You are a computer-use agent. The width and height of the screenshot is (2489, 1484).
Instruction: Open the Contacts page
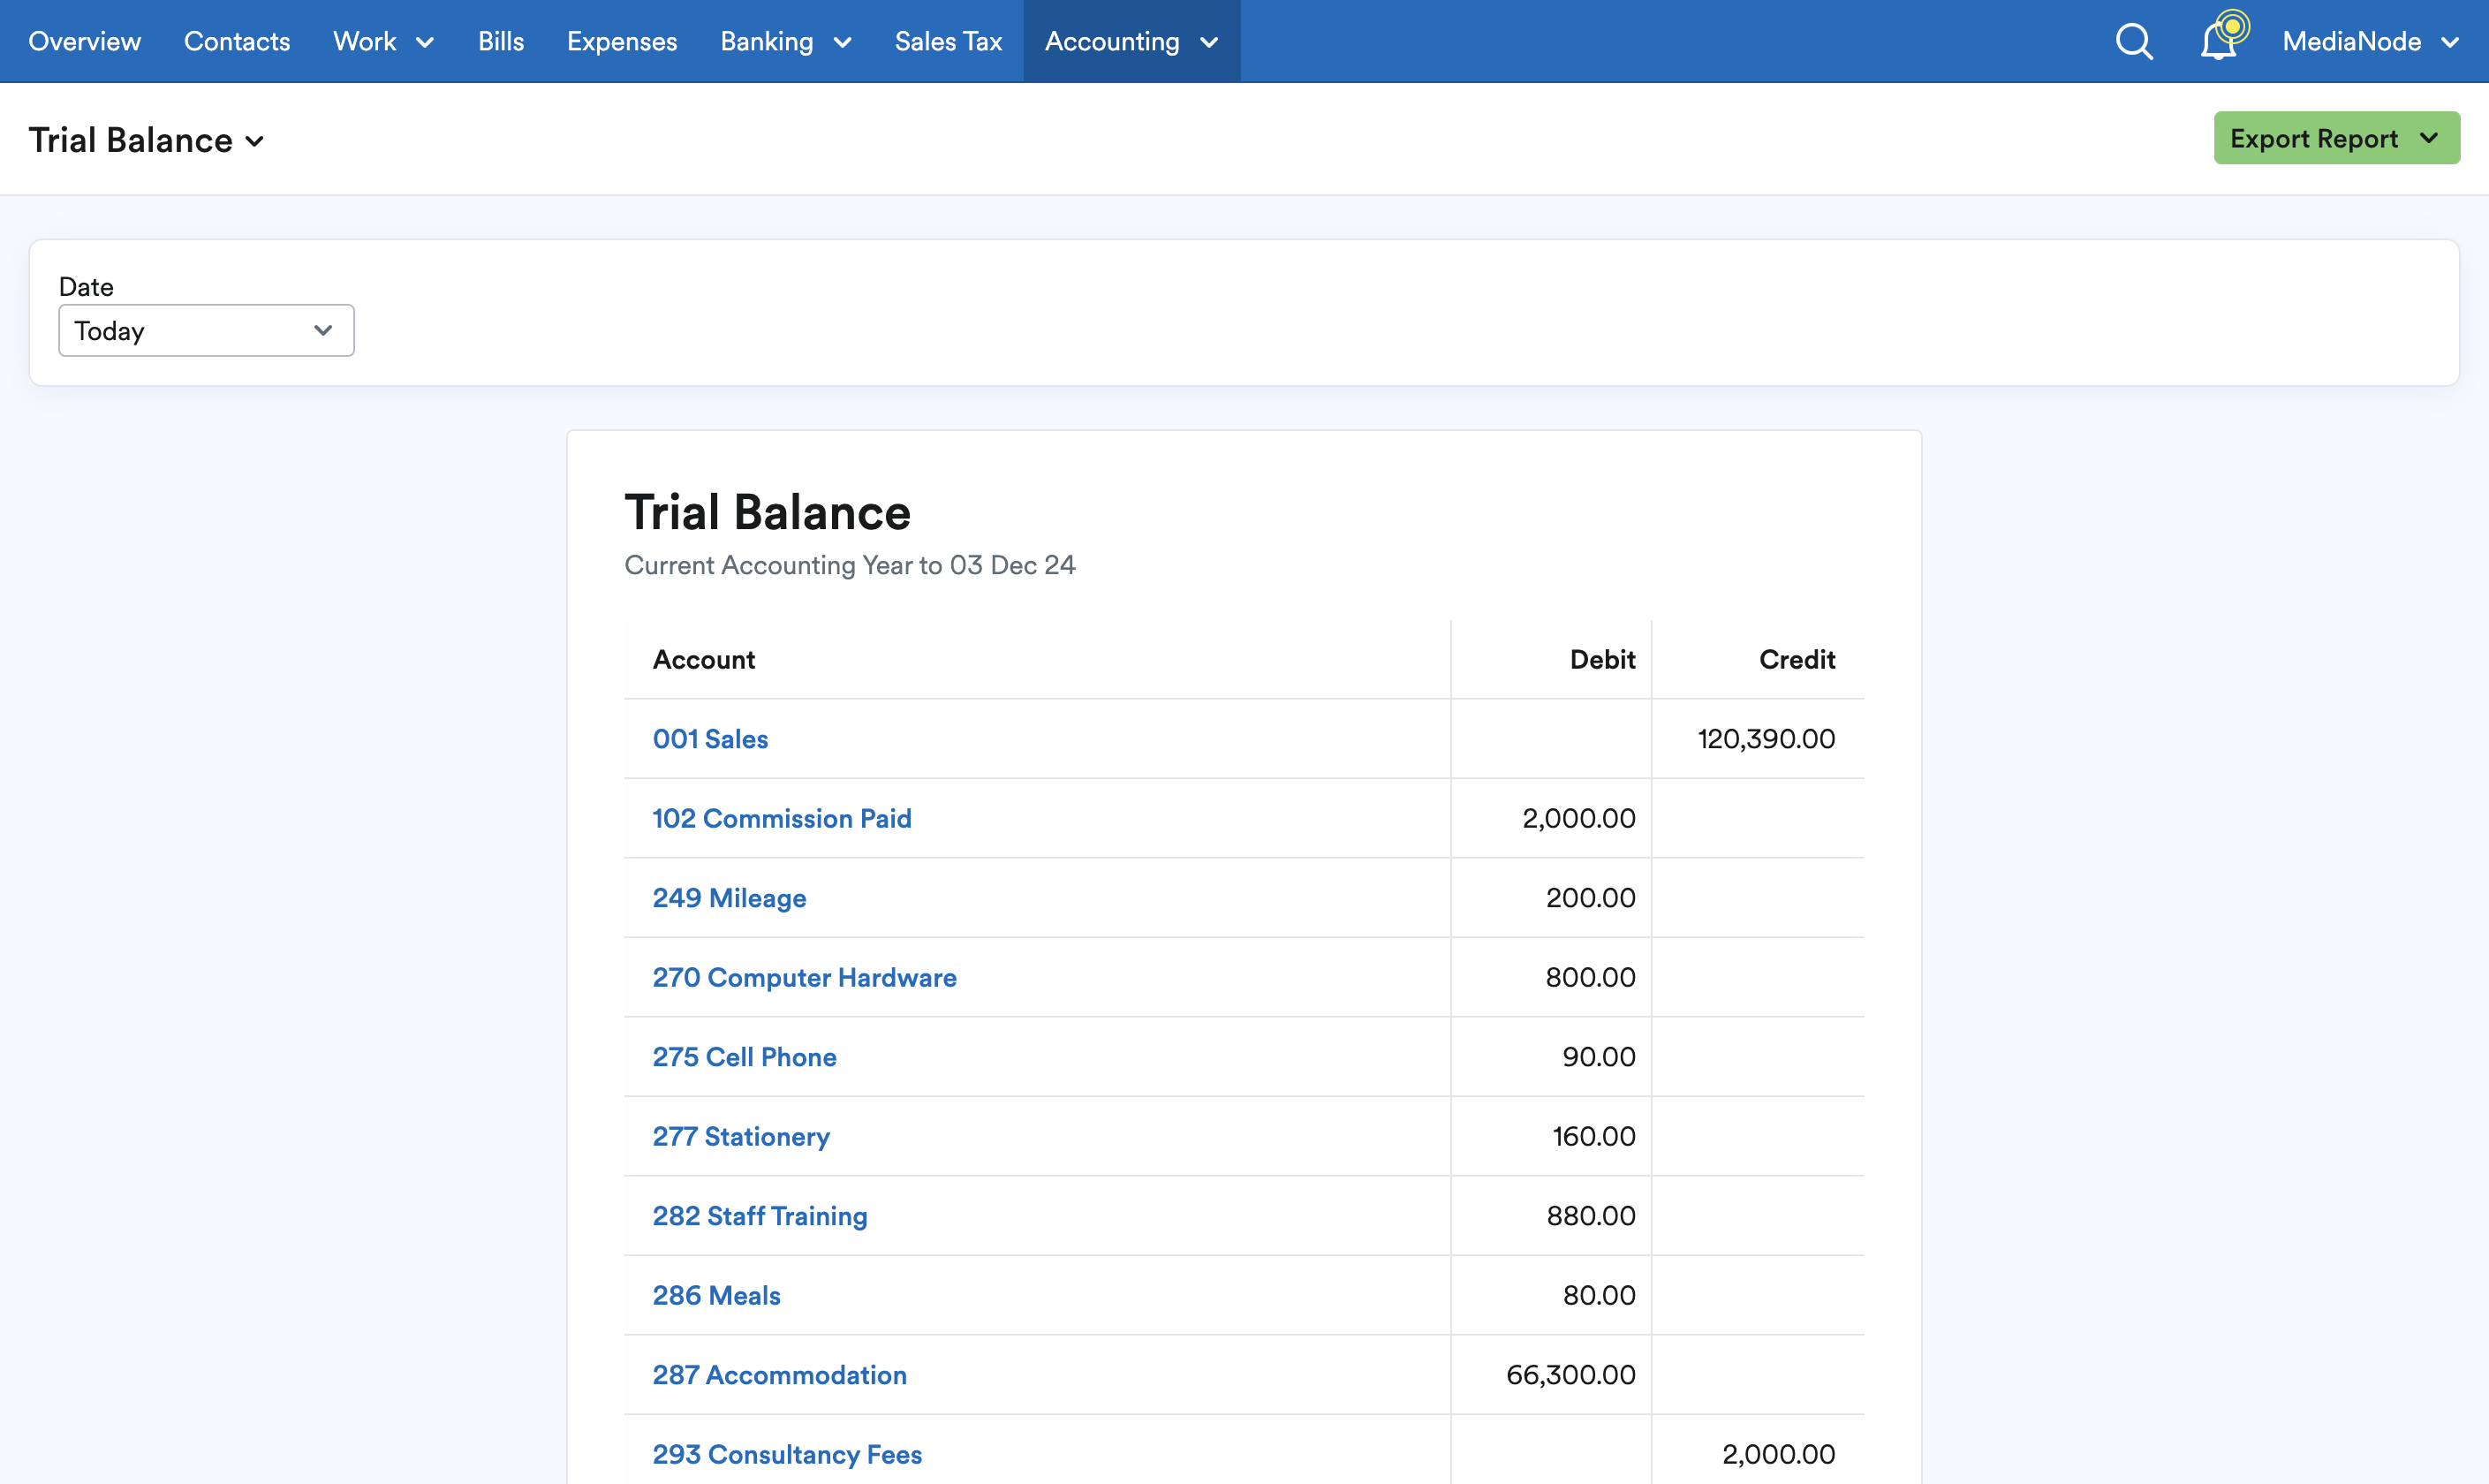point(237,41)
